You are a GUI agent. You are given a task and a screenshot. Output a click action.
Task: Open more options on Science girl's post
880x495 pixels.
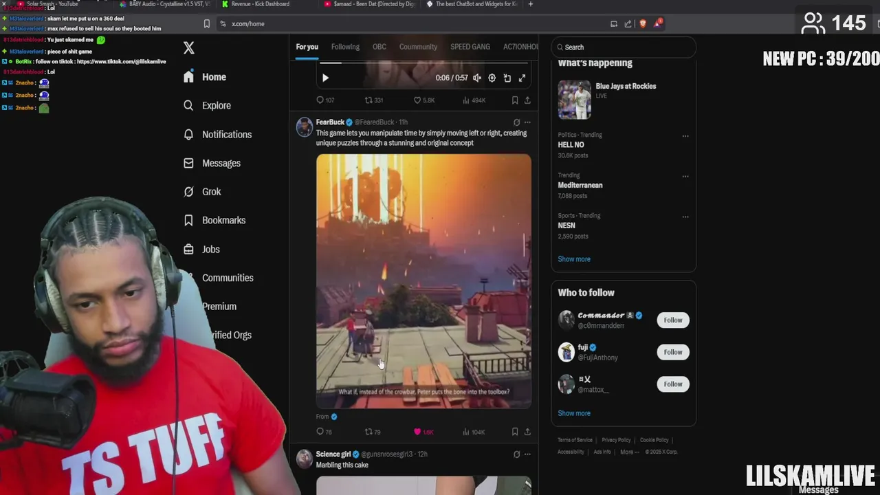[527, 454]
